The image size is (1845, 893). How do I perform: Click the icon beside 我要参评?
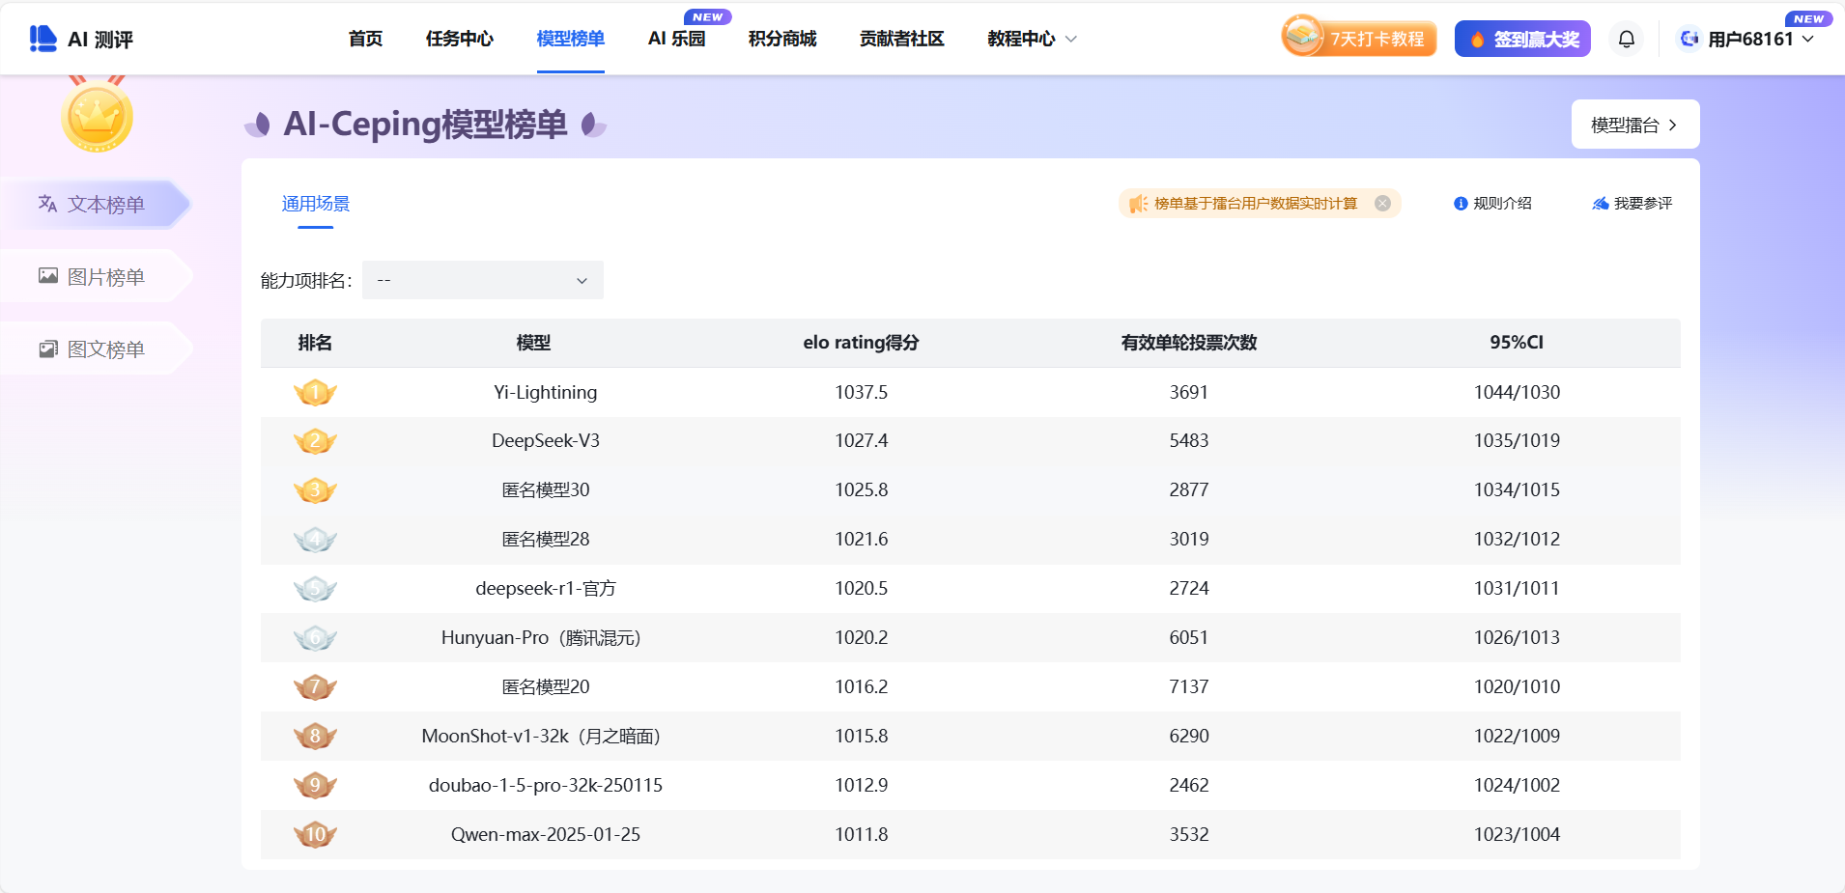point(1601,204)
